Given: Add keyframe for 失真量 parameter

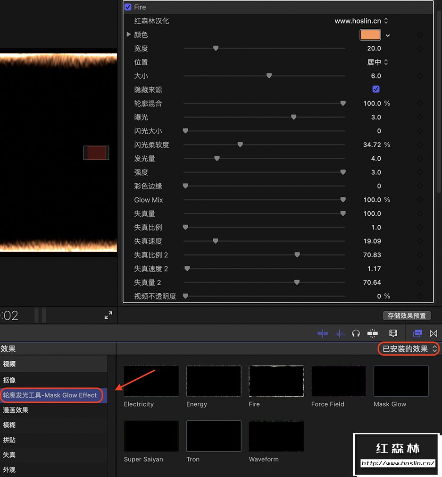Looking at the screenshot, I should pos(420,213).
